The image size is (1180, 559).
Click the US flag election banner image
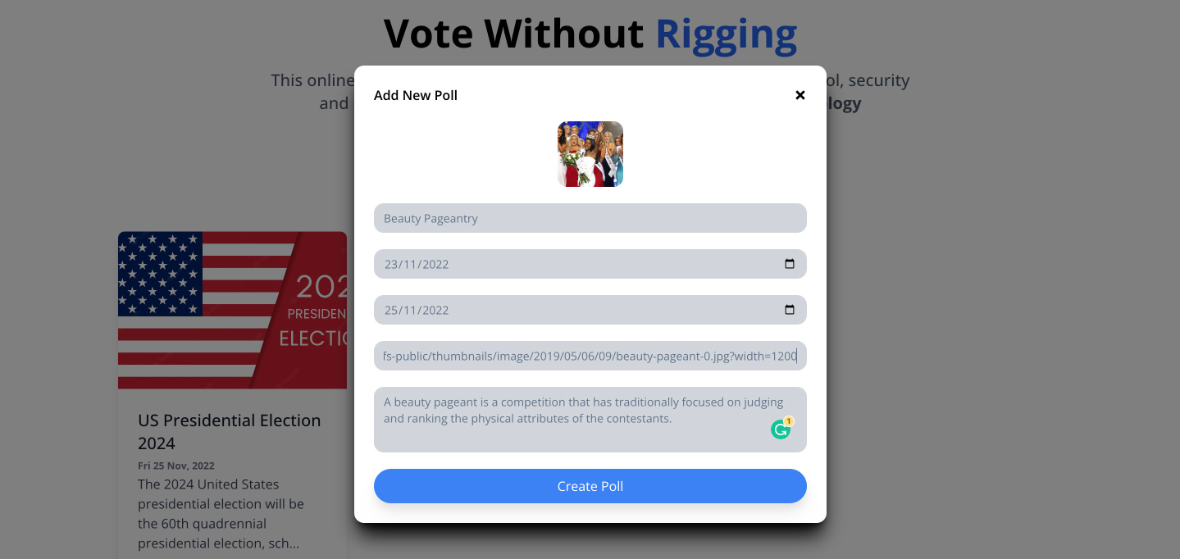(x=232, y=310)
